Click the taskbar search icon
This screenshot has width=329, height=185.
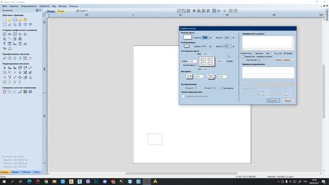pyautogui.click(x=12, y=181)
